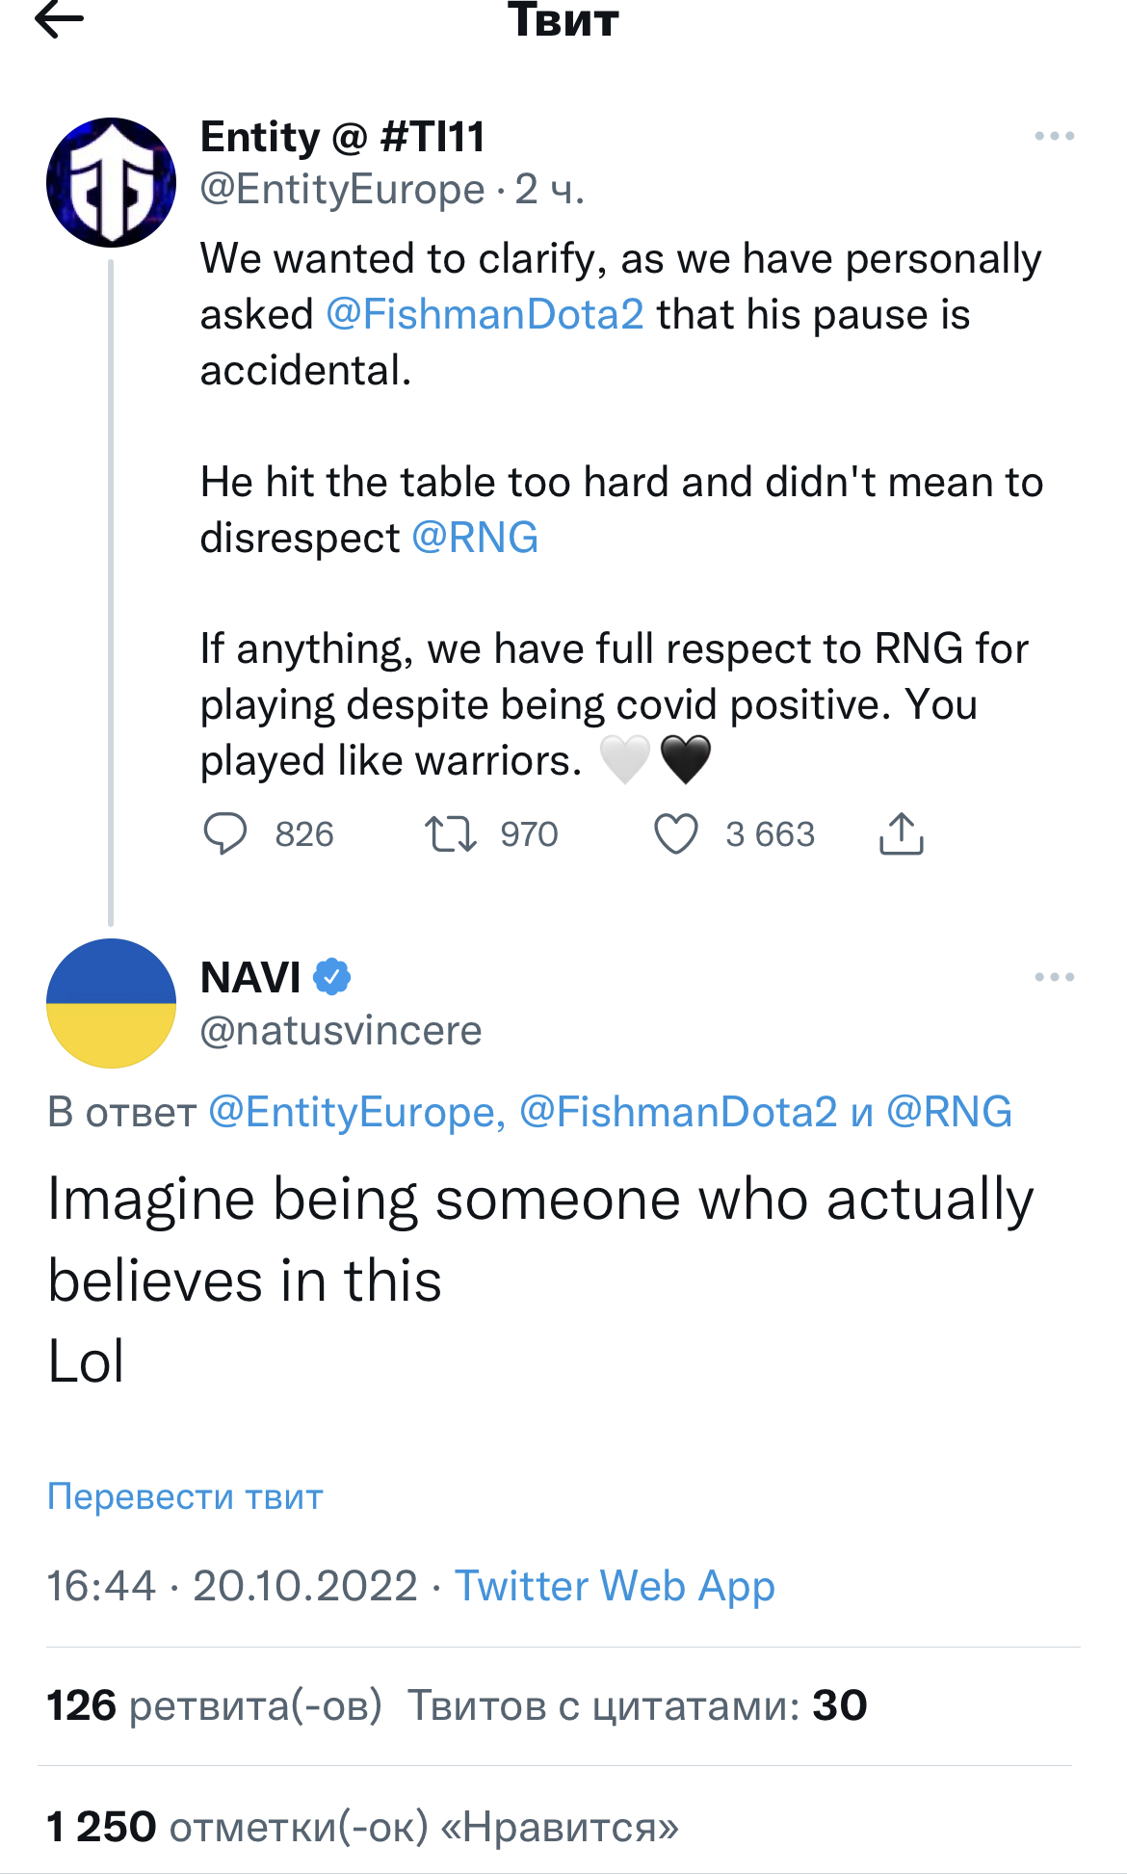1127x1874 pixels.
Task: Open @RNG mention in Entity tweet
Action: tap(475, 538)
